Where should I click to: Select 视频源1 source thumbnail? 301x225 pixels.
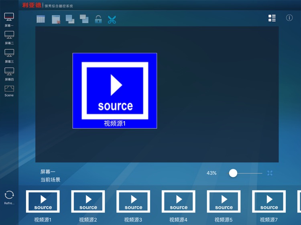43,201
